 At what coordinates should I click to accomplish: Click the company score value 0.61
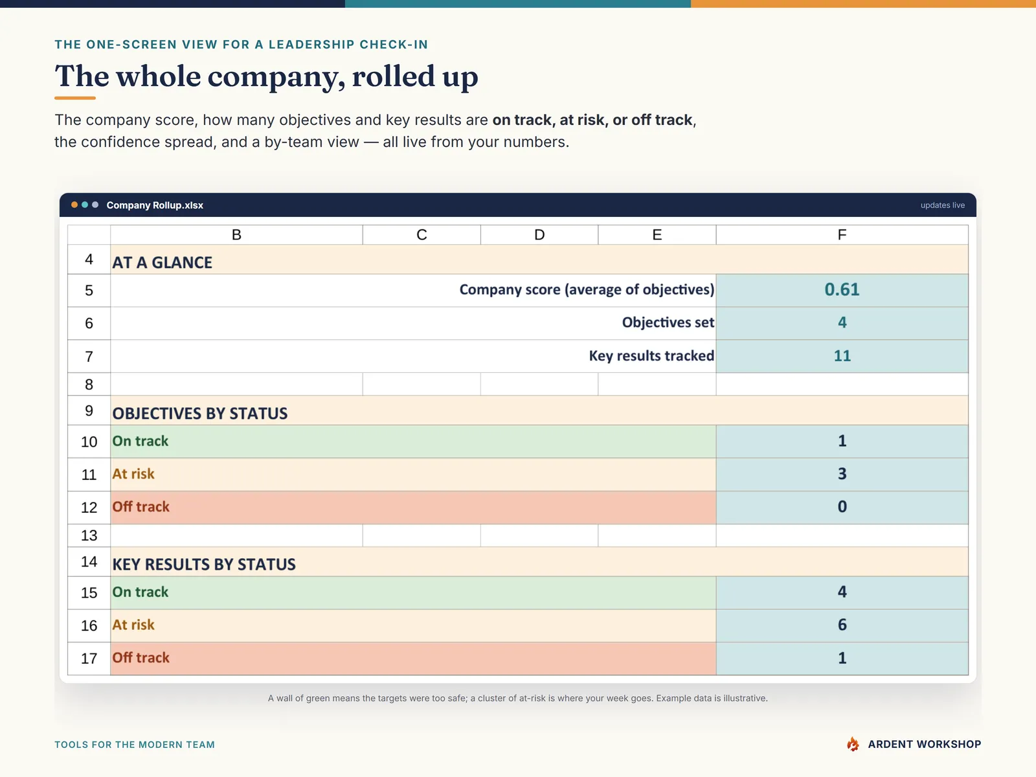click(842, 289)
